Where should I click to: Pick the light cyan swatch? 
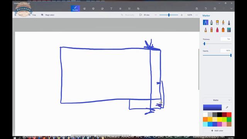(205, 124)
